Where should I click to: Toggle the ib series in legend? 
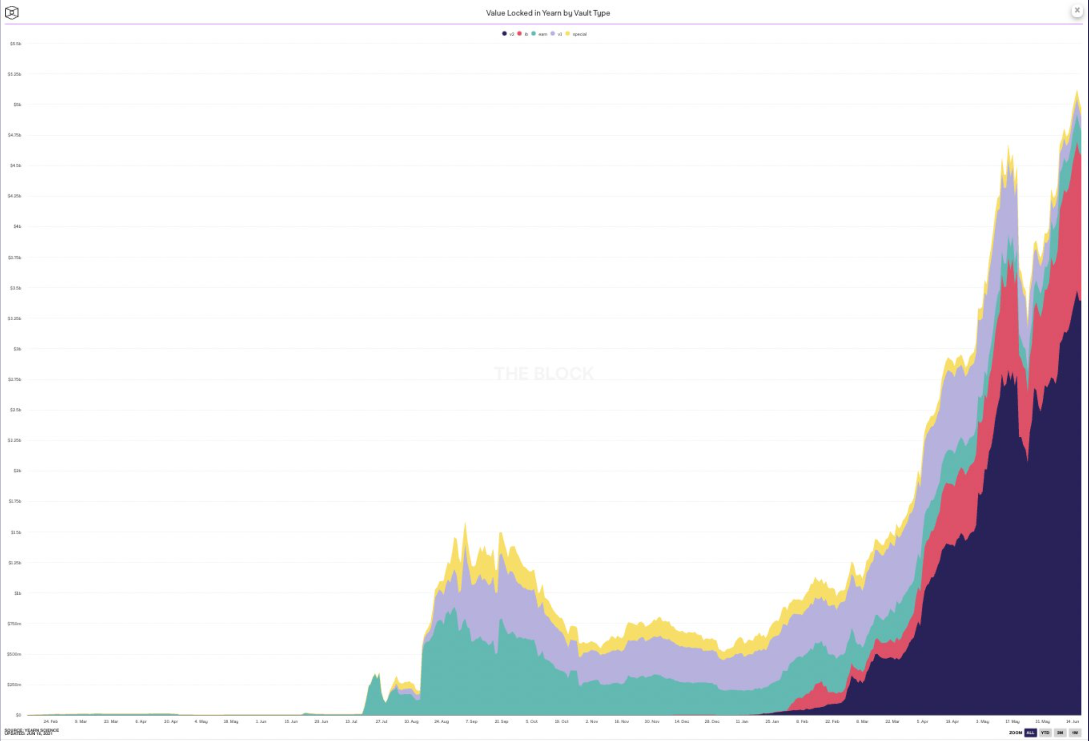[523, 34]
